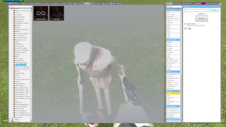Enable the Static Camera checkbox

pos(185,24)
